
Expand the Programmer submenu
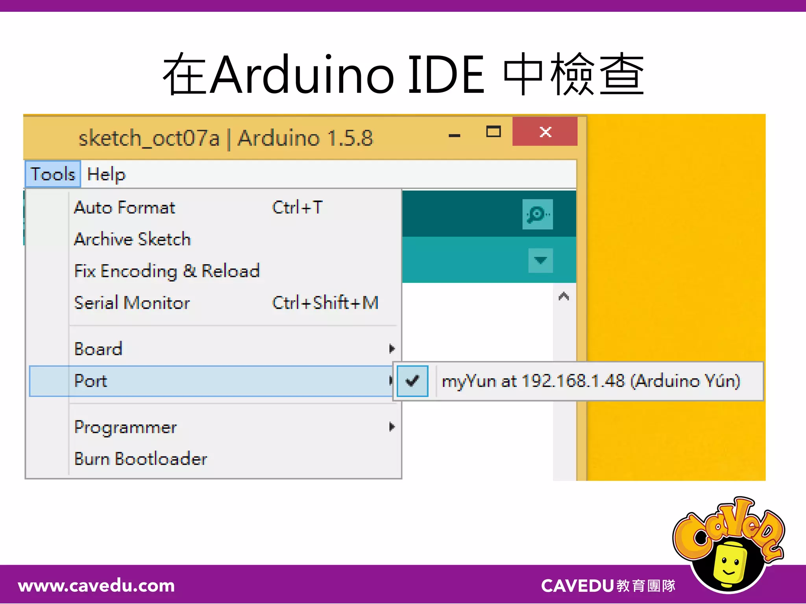[x=214, y=427]
